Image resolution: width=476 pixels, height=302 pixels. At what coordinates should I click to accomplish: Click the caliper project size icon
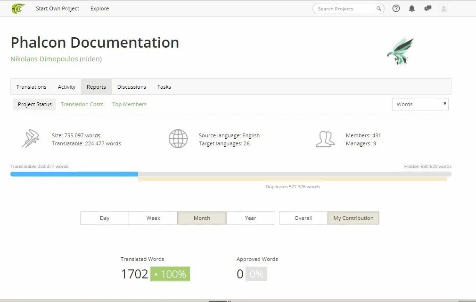tap(31, 139)
